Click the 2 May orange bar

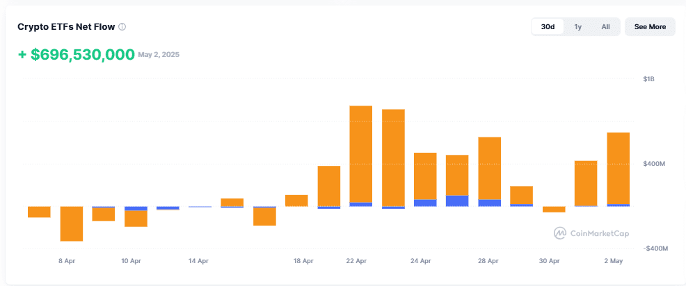click(x=619, y=168)
